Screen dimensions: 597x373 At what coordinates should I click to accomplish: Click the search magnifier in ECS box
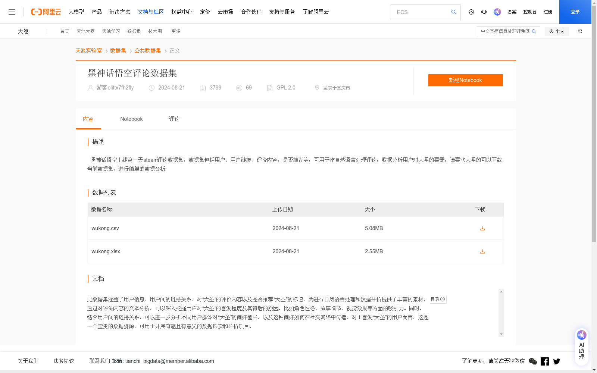coord(453,12)
